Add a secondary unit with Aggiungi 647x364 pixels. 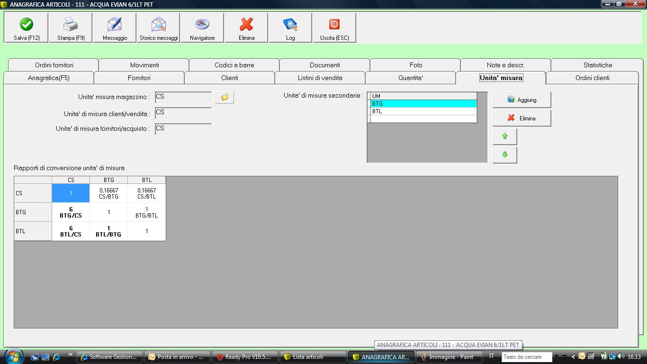(522, 100)
